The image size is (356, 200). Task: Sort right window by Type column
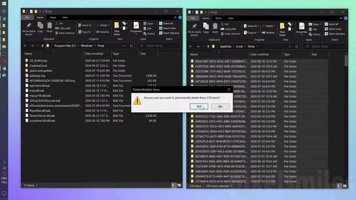click(296, 54)
